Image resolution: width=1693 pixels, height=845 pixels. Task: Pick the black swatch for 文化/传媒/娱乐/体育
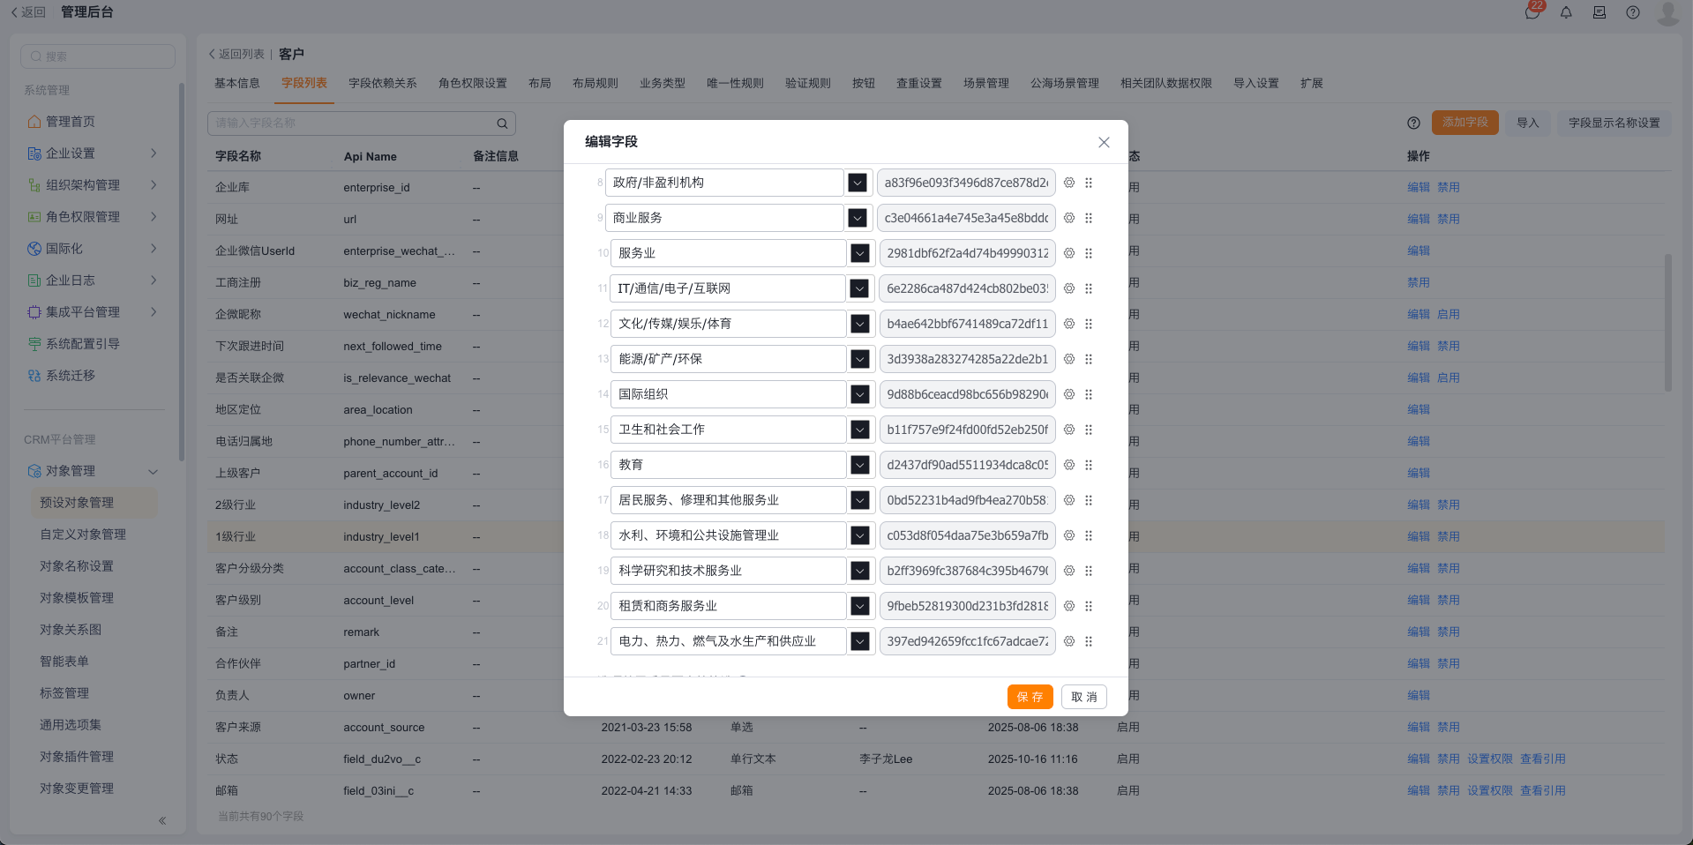point(859,324)
